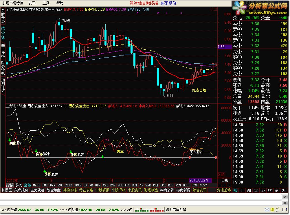
Task: Open the 帮助 menu
Action: tap(60, 3)
